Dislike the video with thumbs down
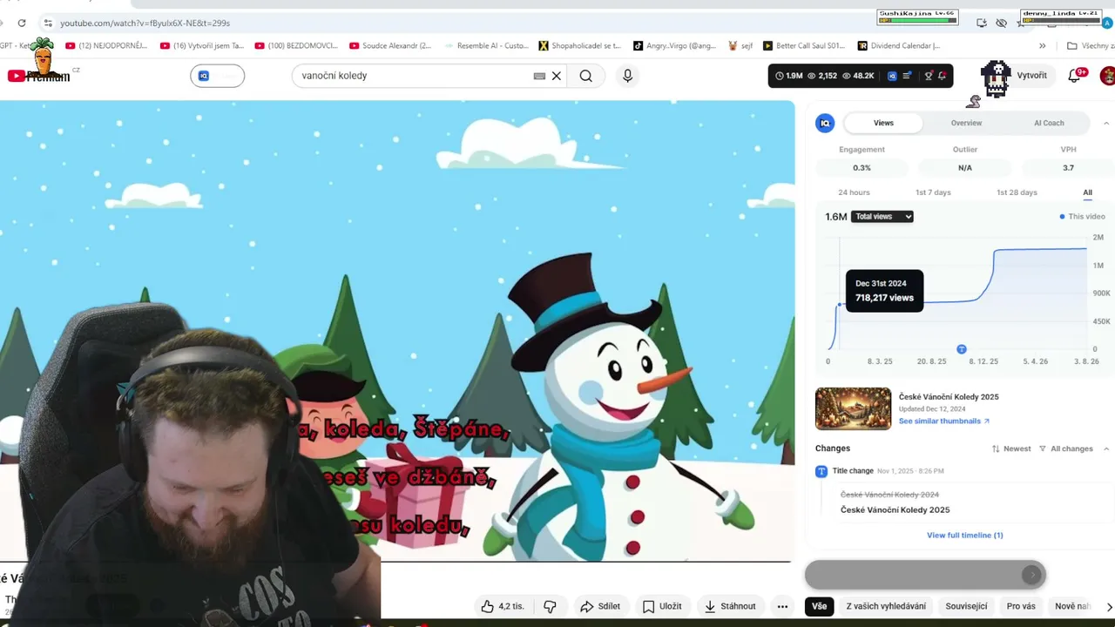1115x627 pixels. click(x=550, y=606)
